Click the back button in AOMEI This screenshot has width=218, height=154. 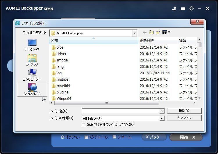[x=154, y=137]
